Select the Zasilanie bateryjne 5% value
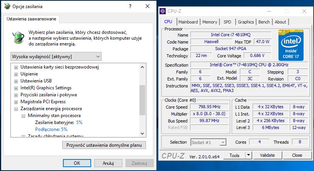The width and height of the screenshot is (314, 171). tap(79, 122)
